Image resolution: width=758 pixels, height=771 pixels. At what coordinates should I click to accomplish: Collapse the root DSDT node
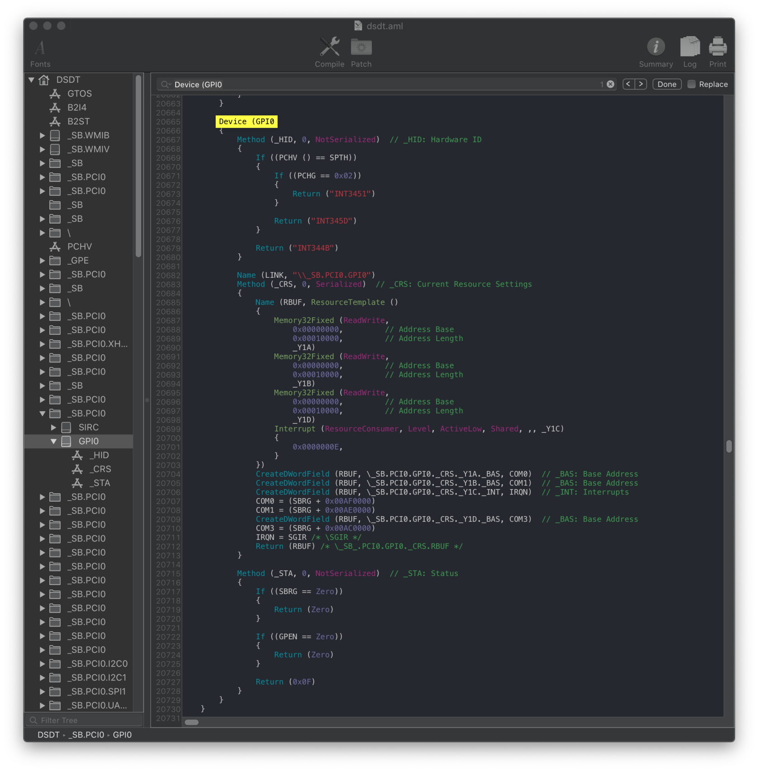pos(31,80)
